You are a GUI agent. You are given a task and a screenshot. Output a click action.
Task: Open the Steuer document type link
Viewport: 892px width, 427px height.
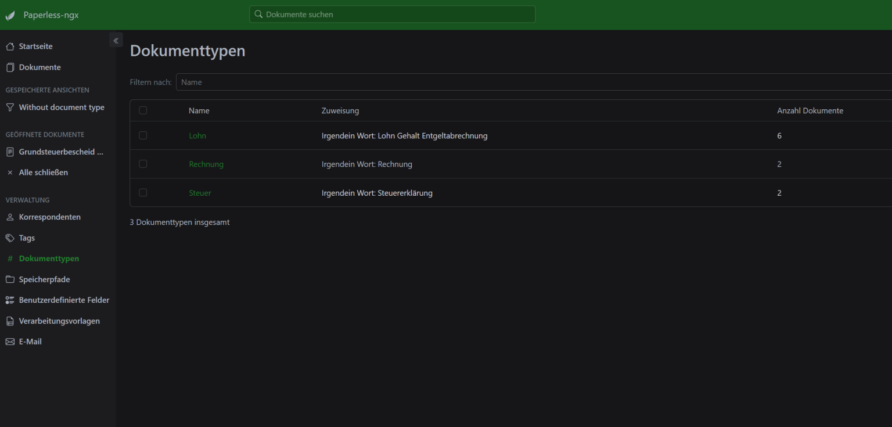click(x=200, y=192)
